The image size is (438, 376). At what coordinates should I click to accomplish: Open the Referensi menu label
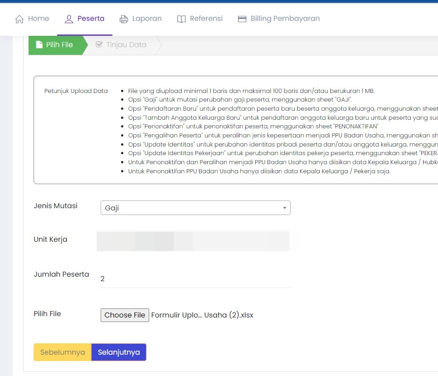206,19
